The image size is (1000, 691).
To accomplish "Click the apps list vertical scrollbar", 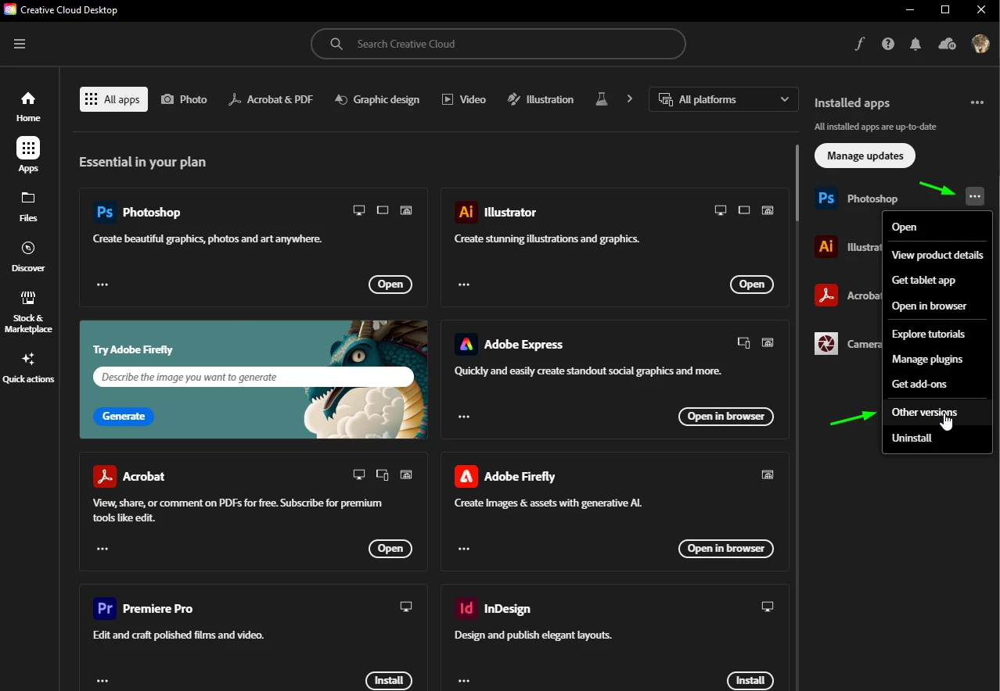I will click(797, 181).
